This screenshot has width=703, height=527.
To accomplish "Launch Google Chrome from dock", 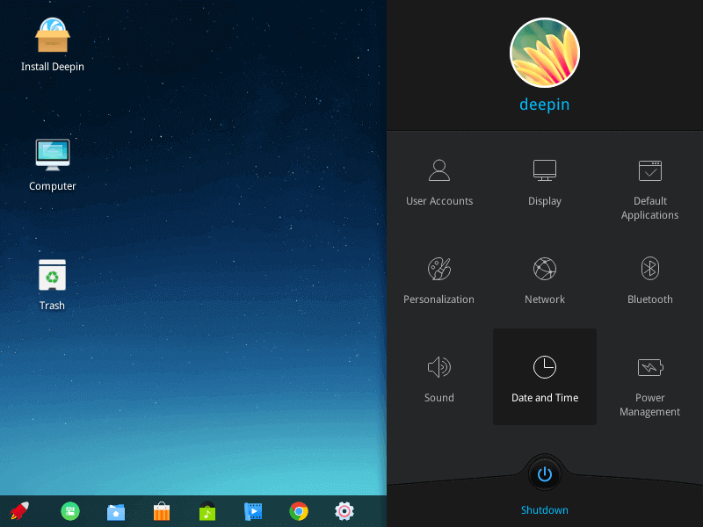I will click(x=299, y=511).
